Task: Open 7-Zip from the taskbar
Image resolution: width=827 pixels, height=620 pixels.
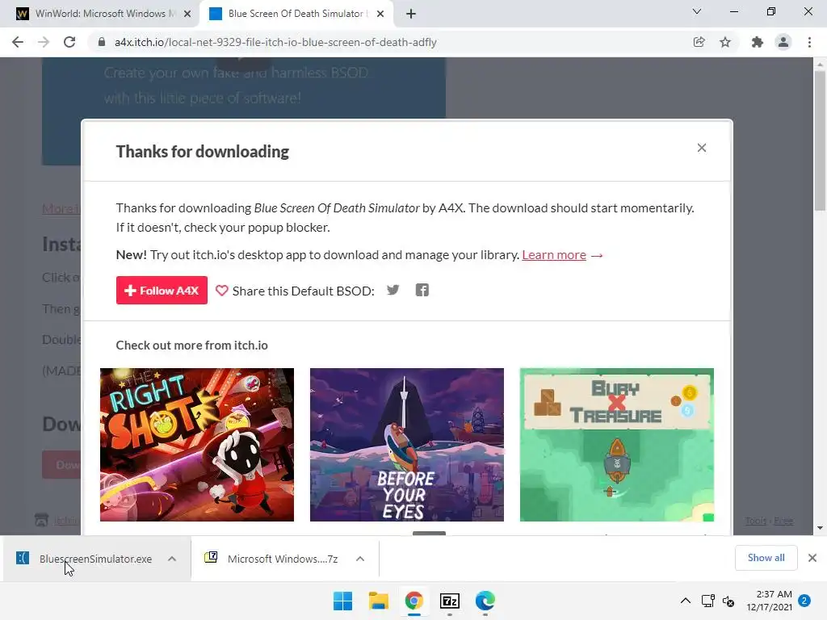Action: [449, 601]
